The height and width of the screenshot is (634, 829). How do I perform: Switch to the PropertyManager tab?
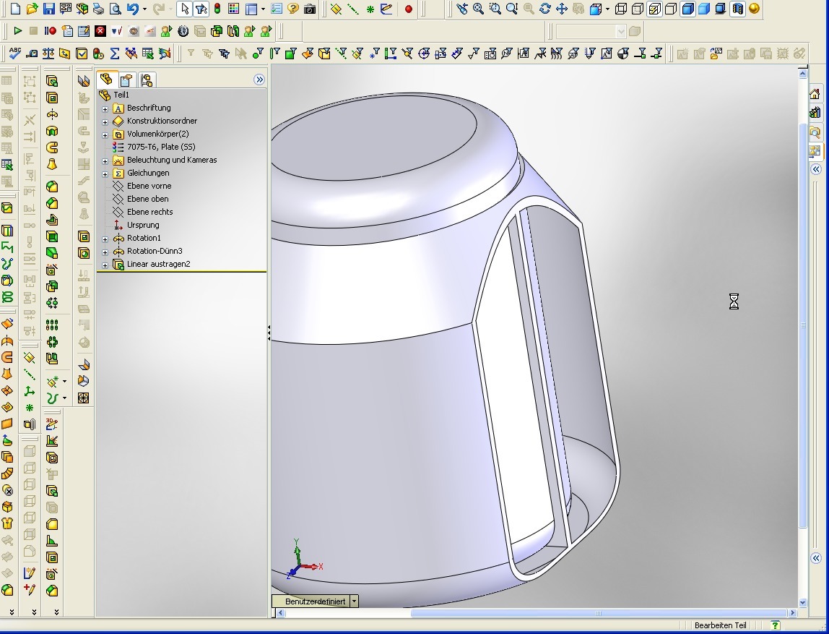tap(126, 80)
